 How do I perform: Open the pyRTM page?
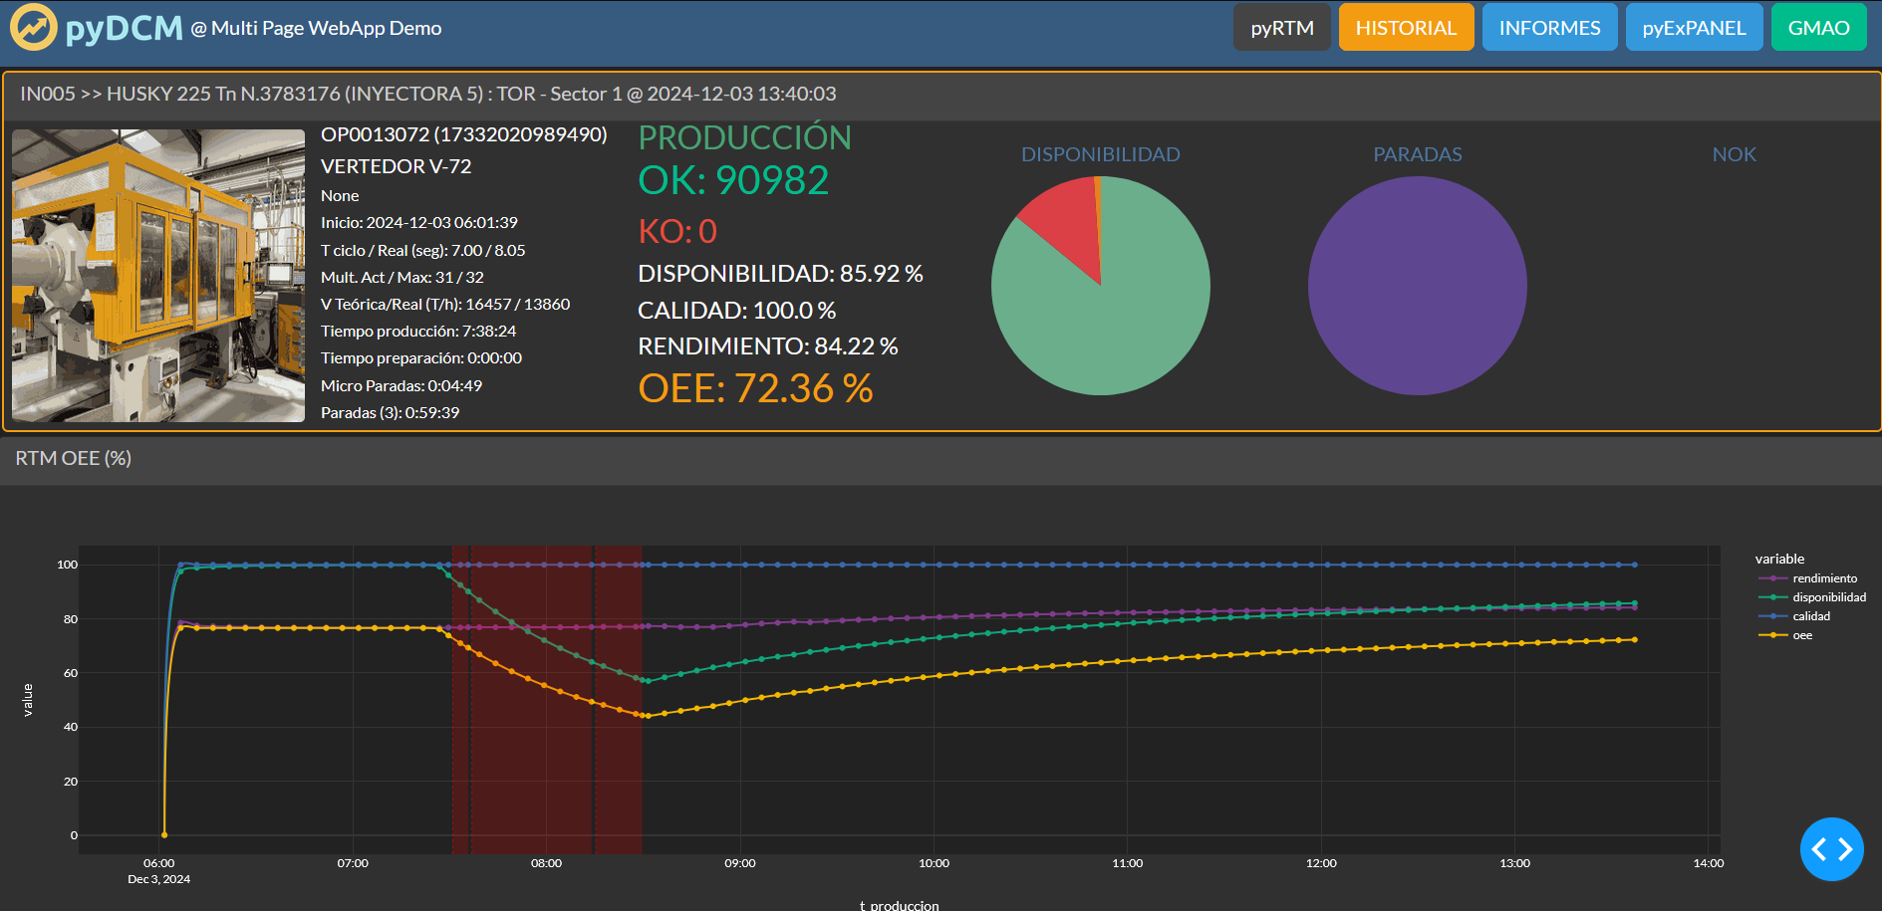pyautogui.click(x=1281, y=27)
